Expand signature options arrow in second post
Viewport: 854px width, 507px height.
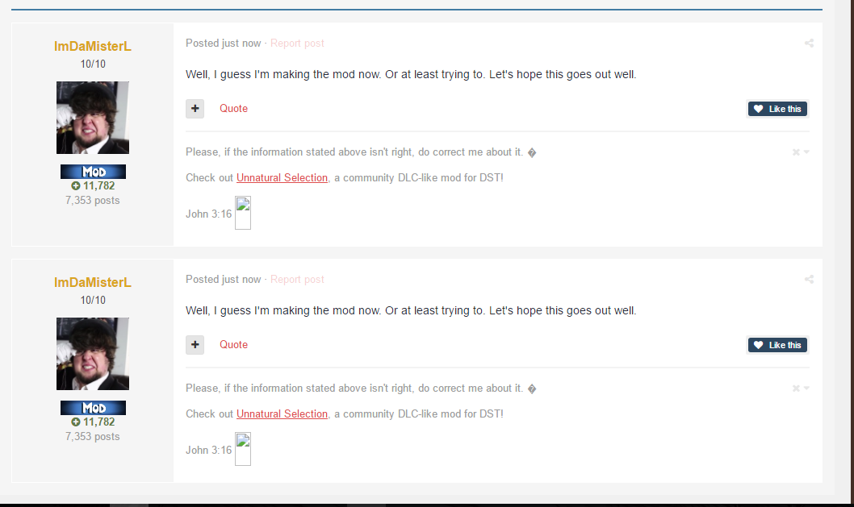coord(806,389)
